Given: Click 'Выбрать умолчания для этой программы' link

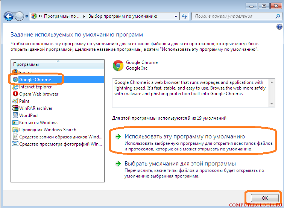Looking at the screenshot, I should click(180, 164).
